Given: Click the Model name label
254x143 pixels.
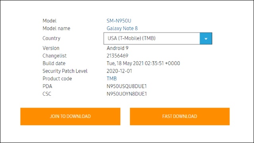Looking at the screenshot, I should (56, 28).
